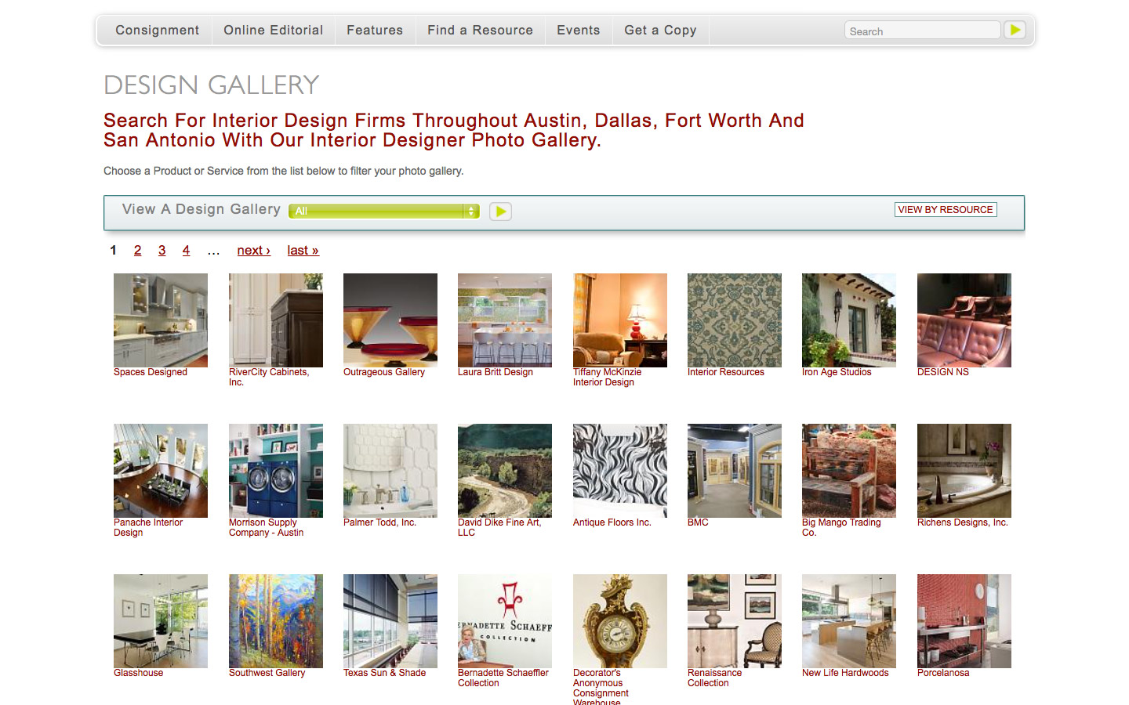Click inside the Search input field

pos(923,31)
